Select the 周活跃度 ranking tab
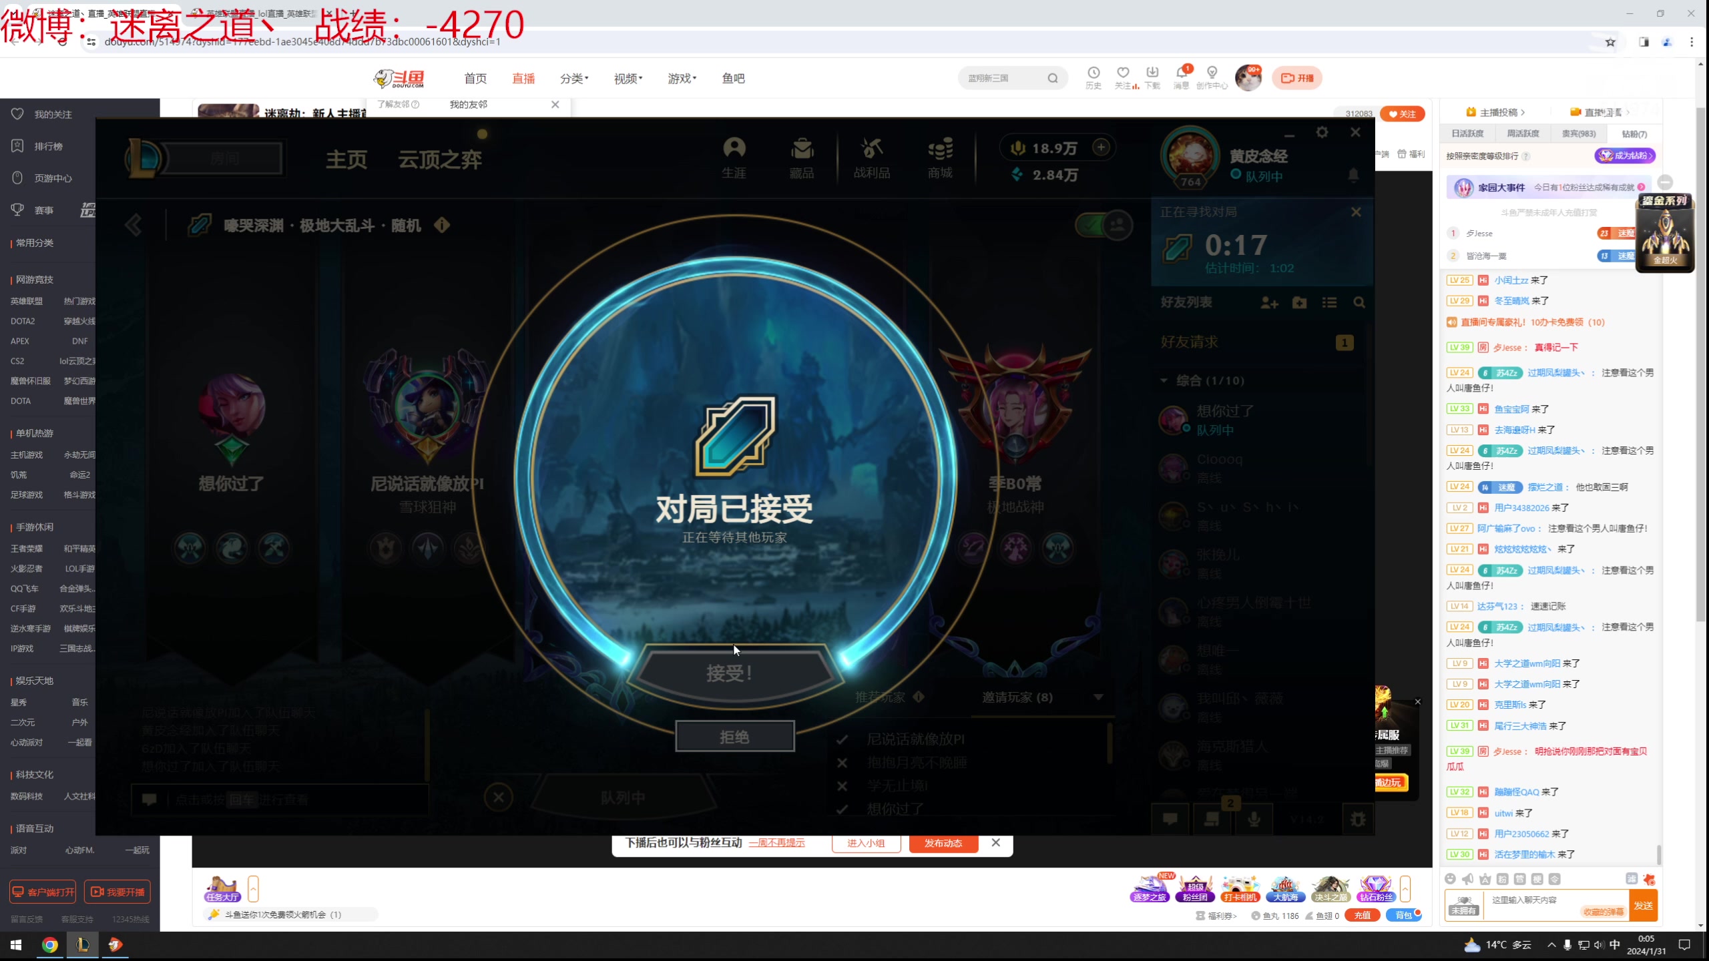Screen dimensions: 1709x961 click(x=1523, y=133)
